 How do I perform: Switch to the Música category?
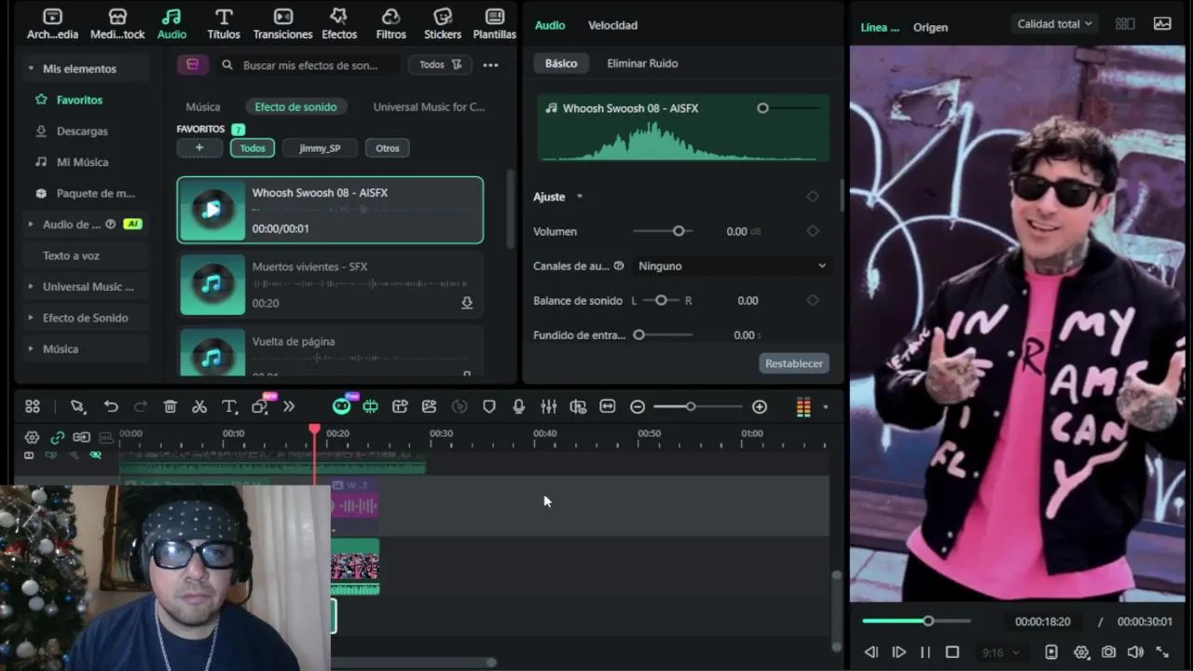[x=203, y=107]
